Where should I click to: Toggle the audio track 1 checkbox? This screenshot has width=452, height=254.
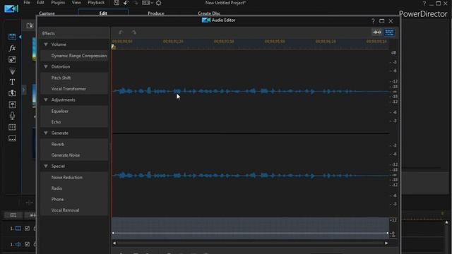tap(27, 244)
